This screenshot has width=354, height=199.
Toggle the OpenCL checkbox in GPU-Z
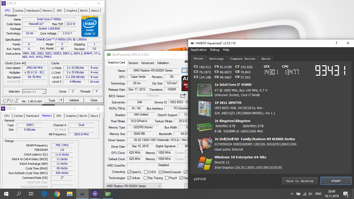coord(129,172)
